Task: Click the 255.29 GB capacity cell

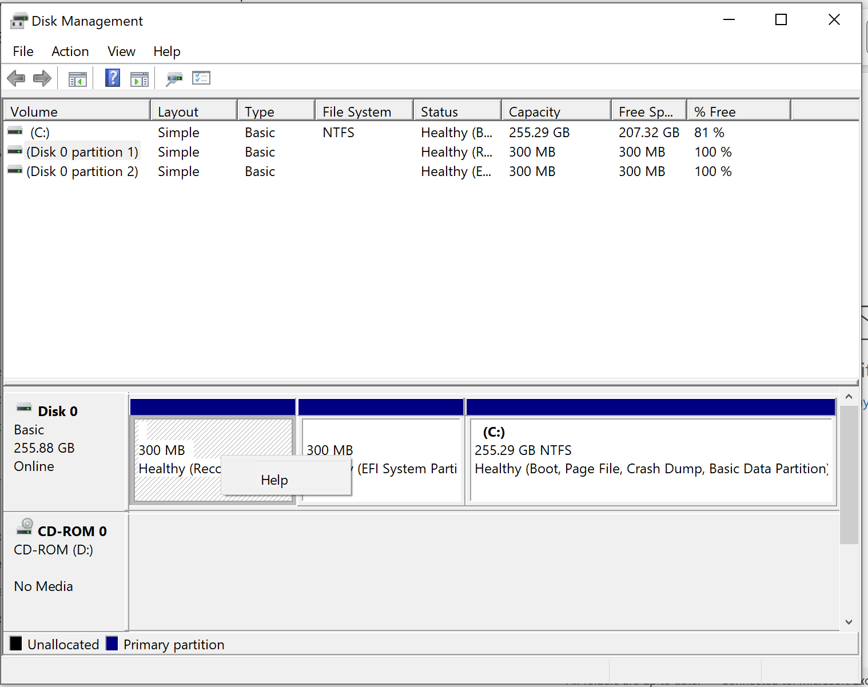Action: point(539,132)
